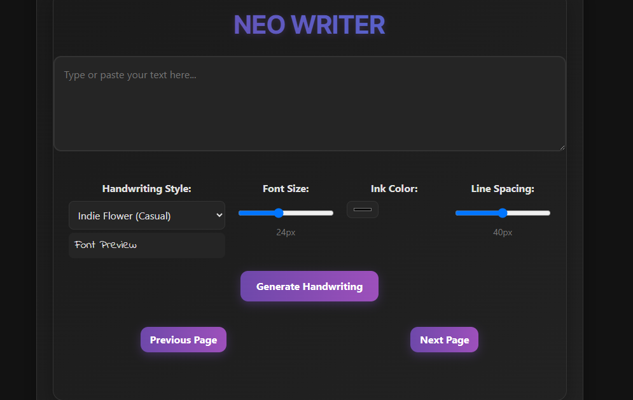The height and width of the screenshot is (400, 633).
Task: Click the NEO WRITER title
Action: [x=309, y=25]
